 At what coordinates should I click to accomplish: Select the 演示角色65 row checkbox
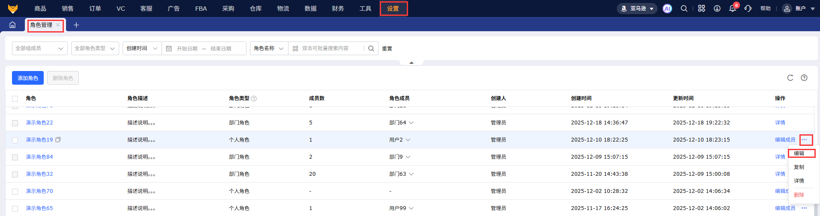(x=15, y=209)
